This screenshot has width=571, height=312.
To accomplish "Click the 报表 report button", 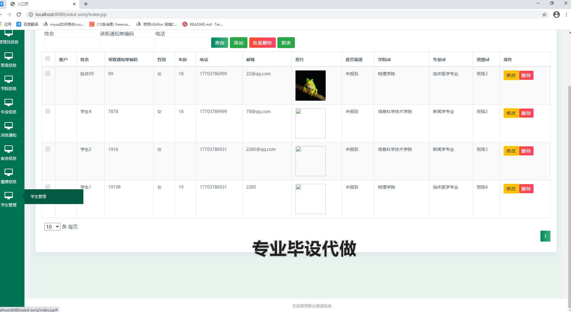I will [x=286, y=43].
